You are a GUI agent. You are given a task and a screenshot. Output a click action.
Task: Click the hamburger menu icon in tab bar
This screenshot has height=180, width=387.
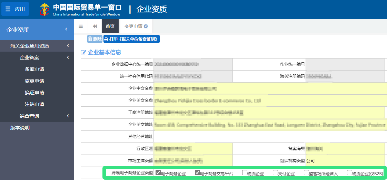coord(81,26)
